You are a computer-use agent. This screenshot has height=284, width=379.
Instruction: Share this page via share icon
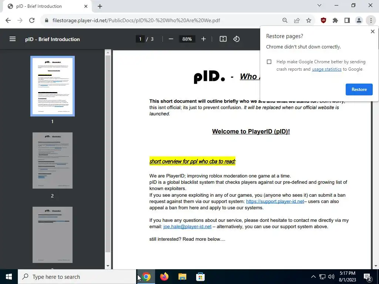(x=297, y=21)
